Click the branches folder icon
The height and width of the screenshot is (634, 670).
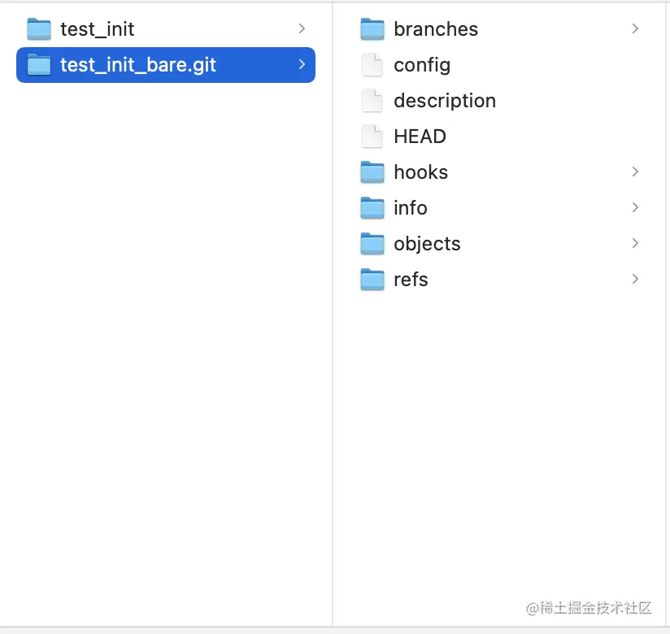tap(372, 29)
